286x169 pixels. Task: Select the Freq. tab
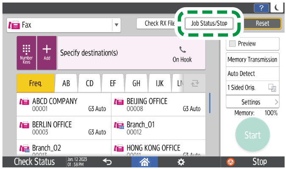coord(35,83)
